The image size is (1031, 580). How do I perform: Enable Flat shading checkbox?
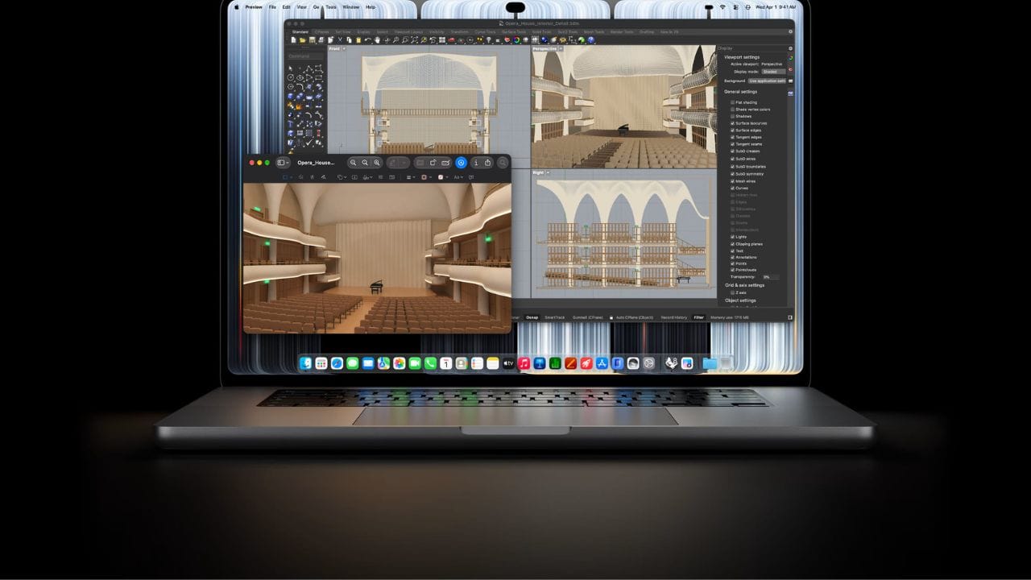732,102
